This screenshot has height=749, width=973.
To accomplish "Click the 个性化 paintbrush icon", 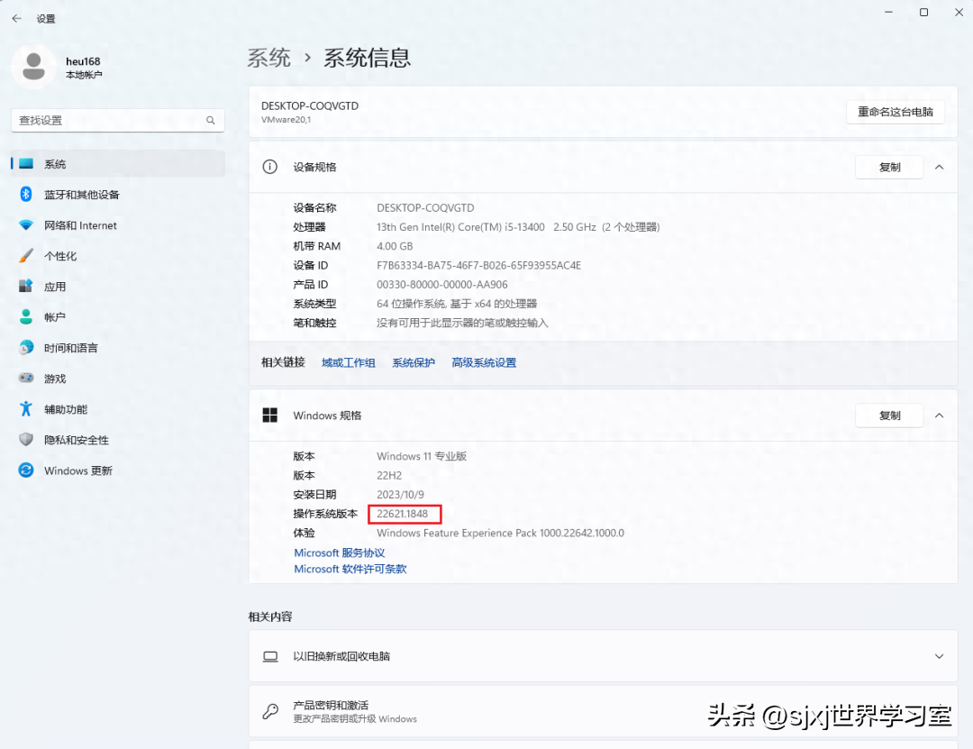I will pyautogui.click(x=26, y=256).
